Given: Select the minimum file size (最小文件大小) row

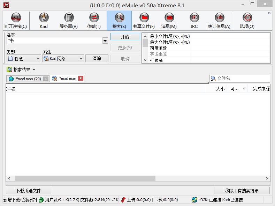Looking at the screenshot, I should point(209,36).
